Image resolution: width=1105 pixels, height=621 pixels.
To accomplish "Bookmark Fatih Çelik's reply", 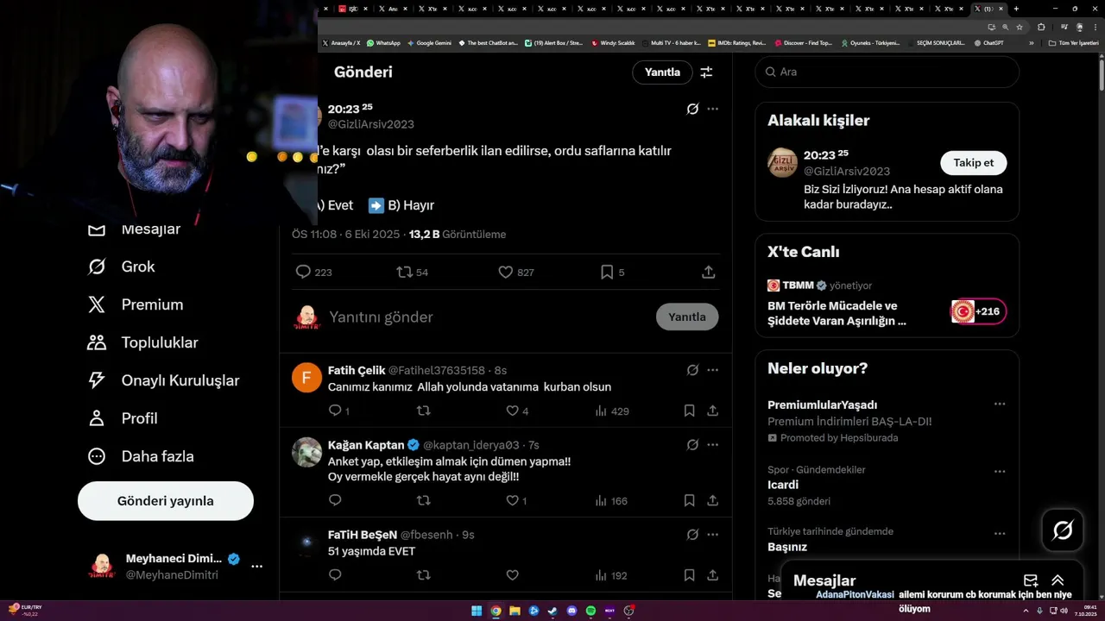I will (689, 411).
